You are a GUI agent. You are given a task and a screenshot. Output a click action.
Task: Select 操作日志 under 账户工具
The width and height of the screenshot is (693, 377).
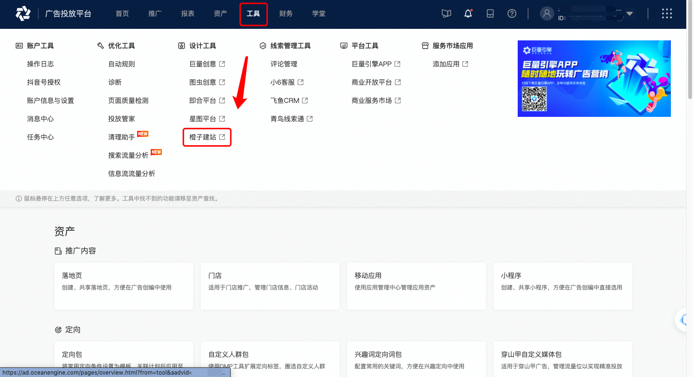click(40, 63)
